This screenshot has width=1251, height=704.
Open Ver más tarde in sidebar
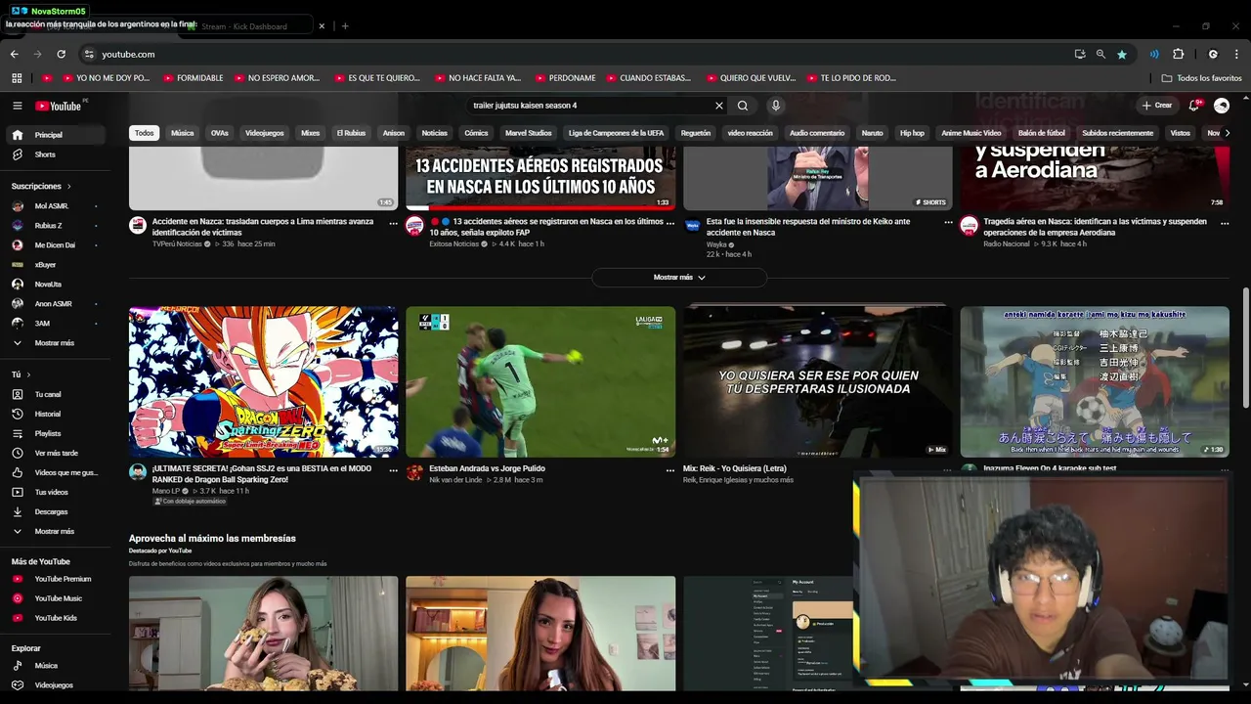point(57,453)
